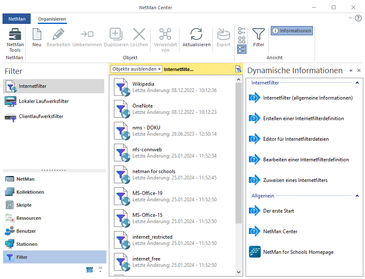
Task: Switch to the large icons view
Action: click(242, 40)
